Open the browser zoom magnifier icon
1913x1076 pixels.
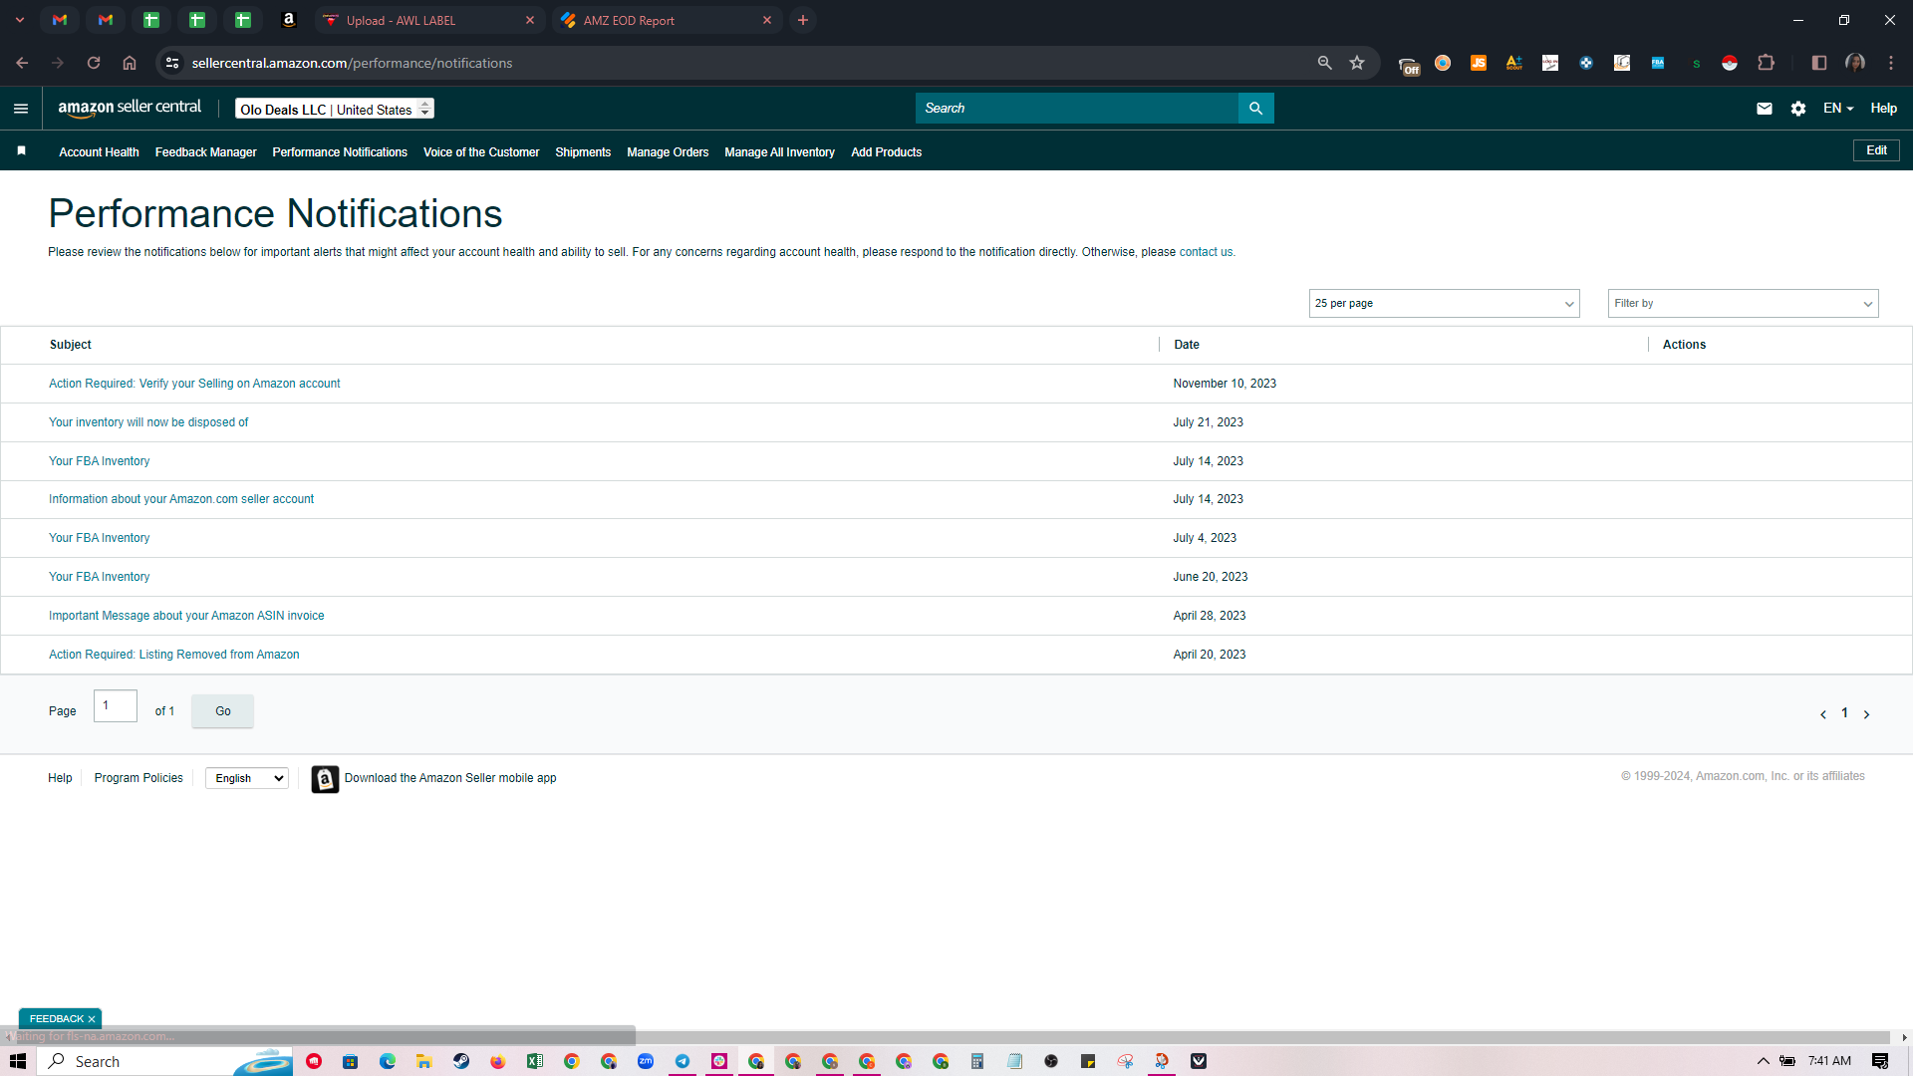pyautogui.click(x=1324, y=63)
